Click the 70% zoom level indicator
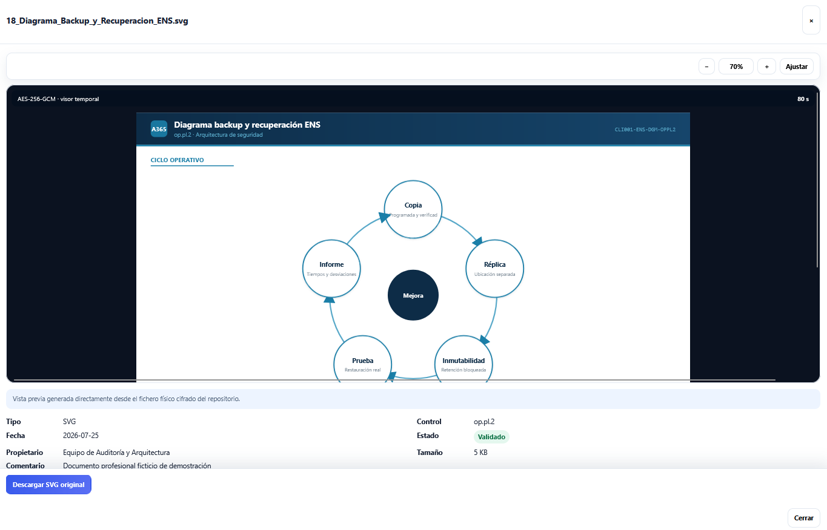This screenshot has height=530, width=827. (x=736, y=67)
